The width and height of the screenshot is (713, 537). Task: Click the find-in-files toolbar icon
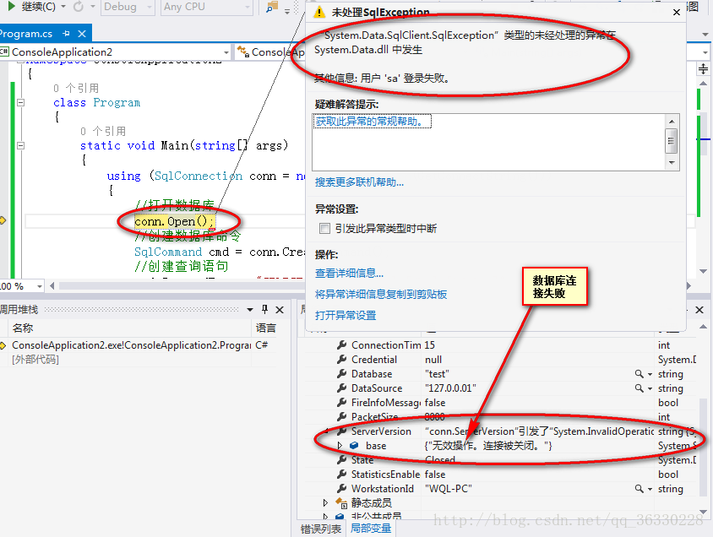(272, 7)
